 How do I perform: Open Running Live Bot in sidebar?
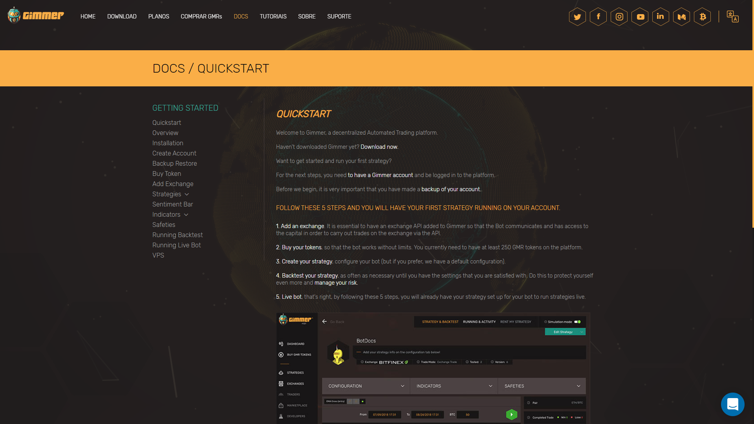177,245
